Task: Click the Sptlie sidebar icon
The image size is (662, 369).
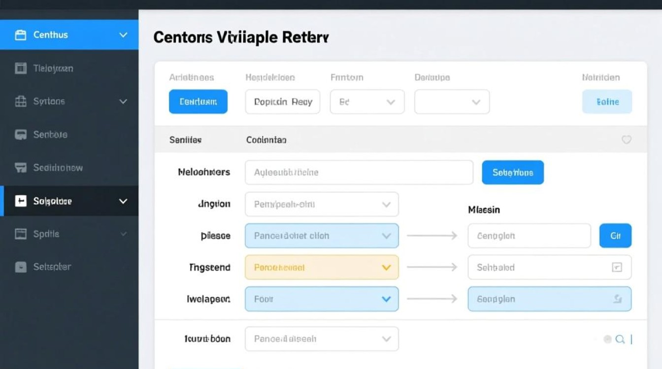Action: pos(20,234)
